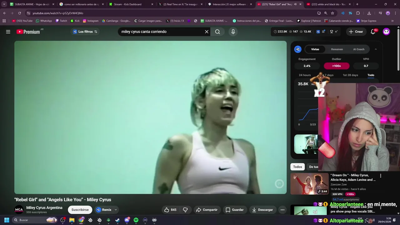Click sparkle AI icon in vidIQ toolbar
The image size is (400, 225).
337,32
